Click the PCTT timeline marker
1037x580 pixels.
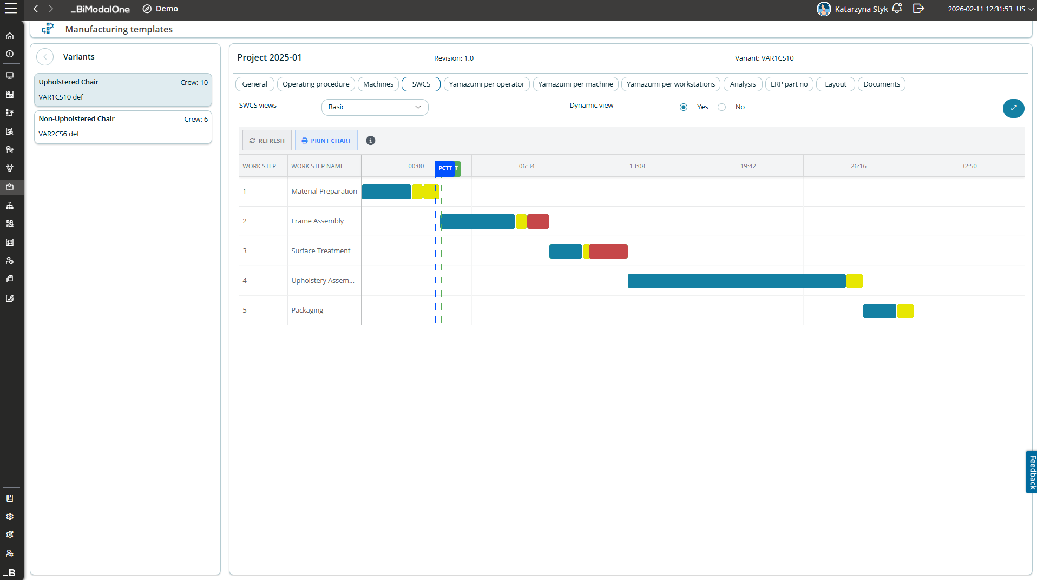[x=445, y=168]
